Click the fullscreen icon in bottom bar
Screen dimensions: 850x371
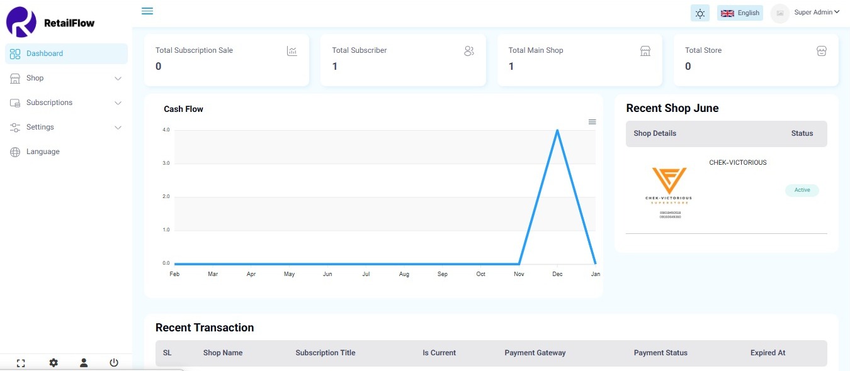coord(21,363)
